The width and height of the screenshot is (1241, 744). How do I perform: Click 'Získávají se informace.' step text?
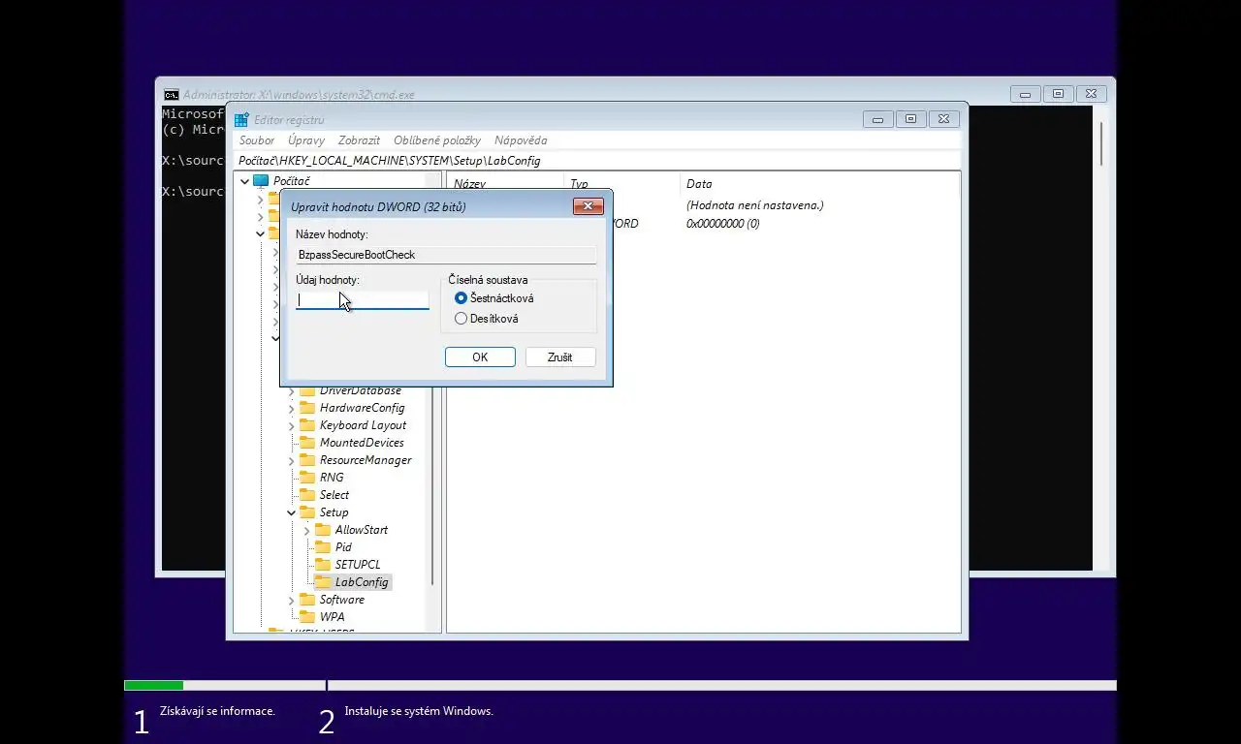tap(217, 711)
